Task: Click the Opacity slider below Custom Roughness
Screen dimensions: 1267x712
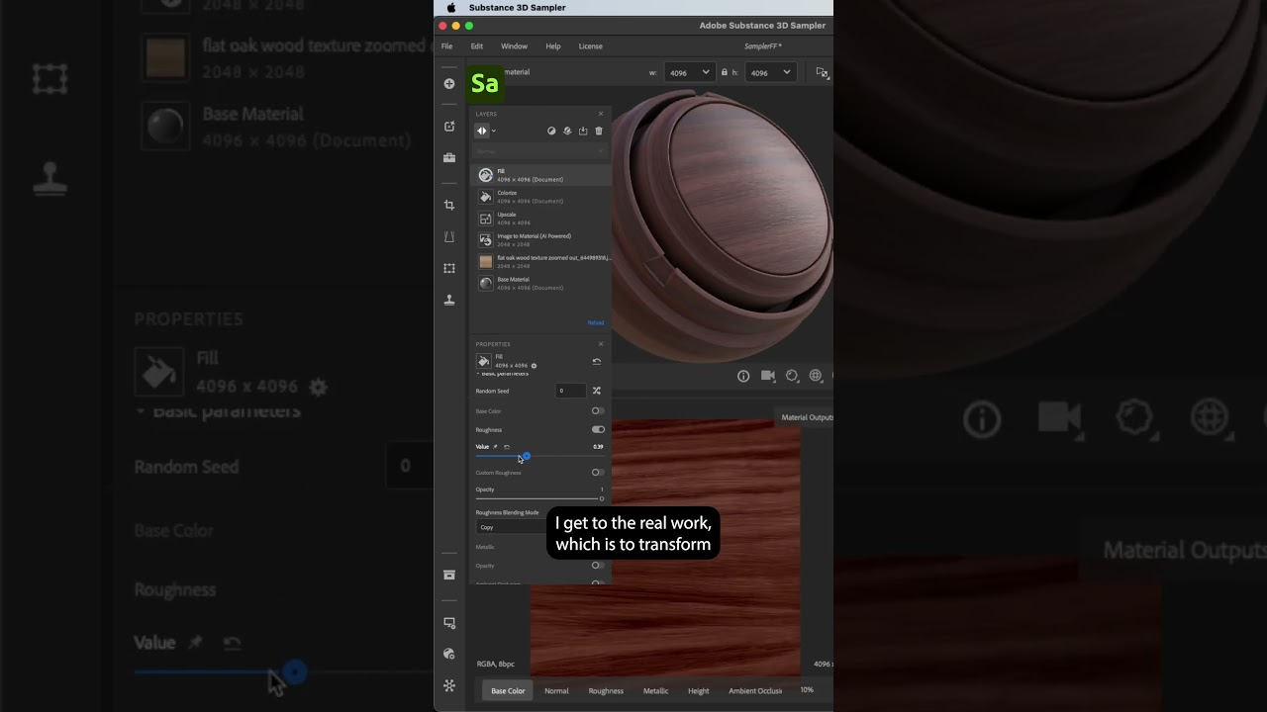Action: coord(539,498)
